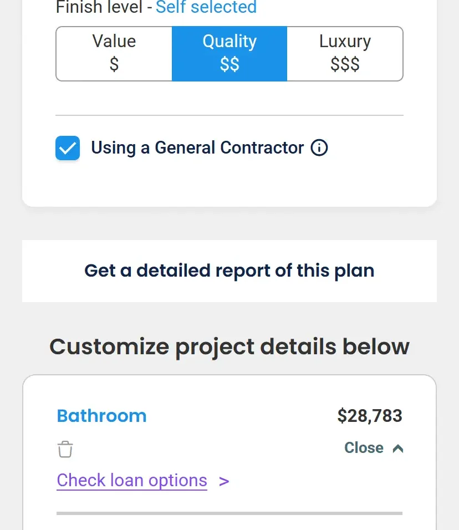
Task: Click the Close label in Bathroom card
Action: 364,448
